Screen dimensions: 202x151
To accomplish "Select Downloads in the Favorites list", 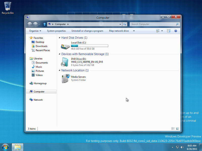I will point(41,46).
